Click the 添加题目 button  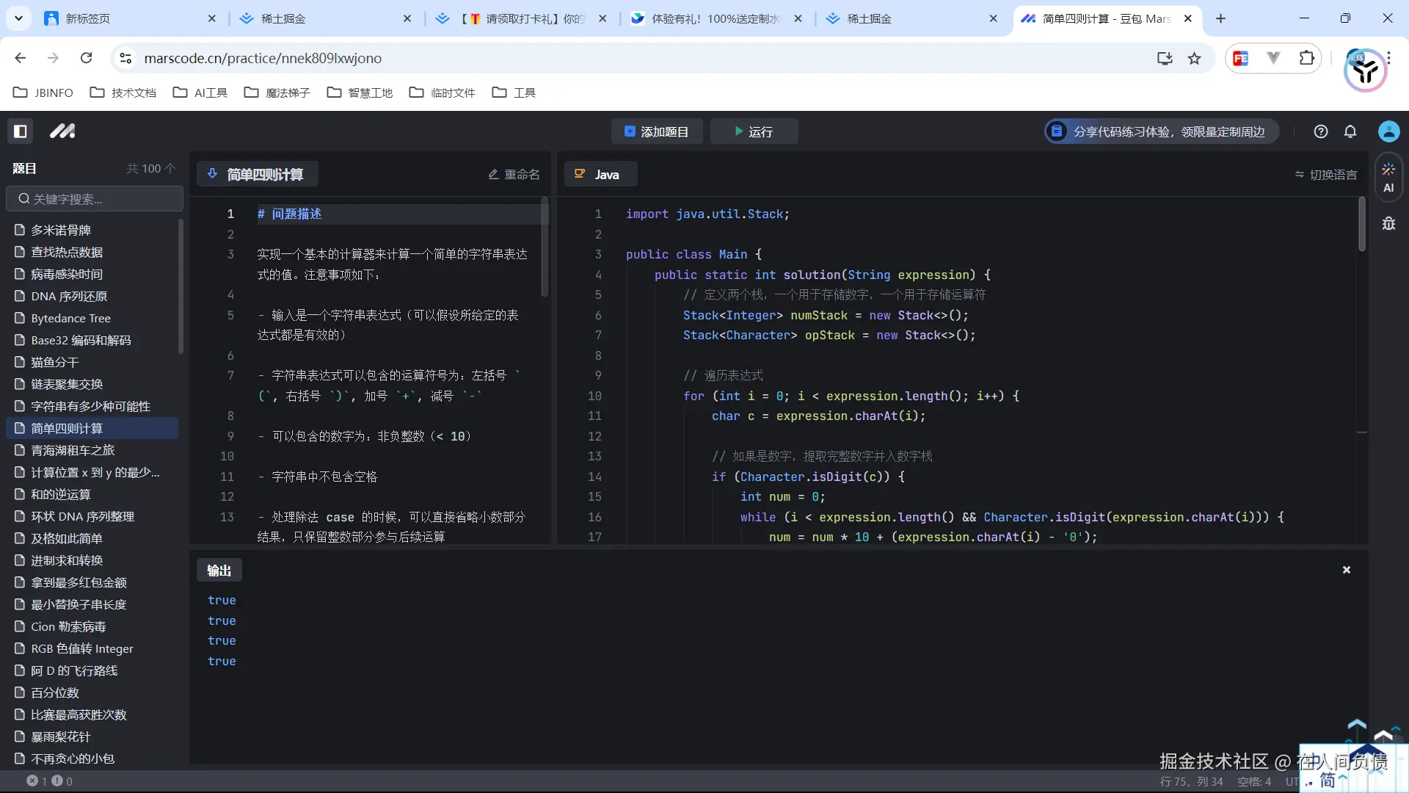656,131
